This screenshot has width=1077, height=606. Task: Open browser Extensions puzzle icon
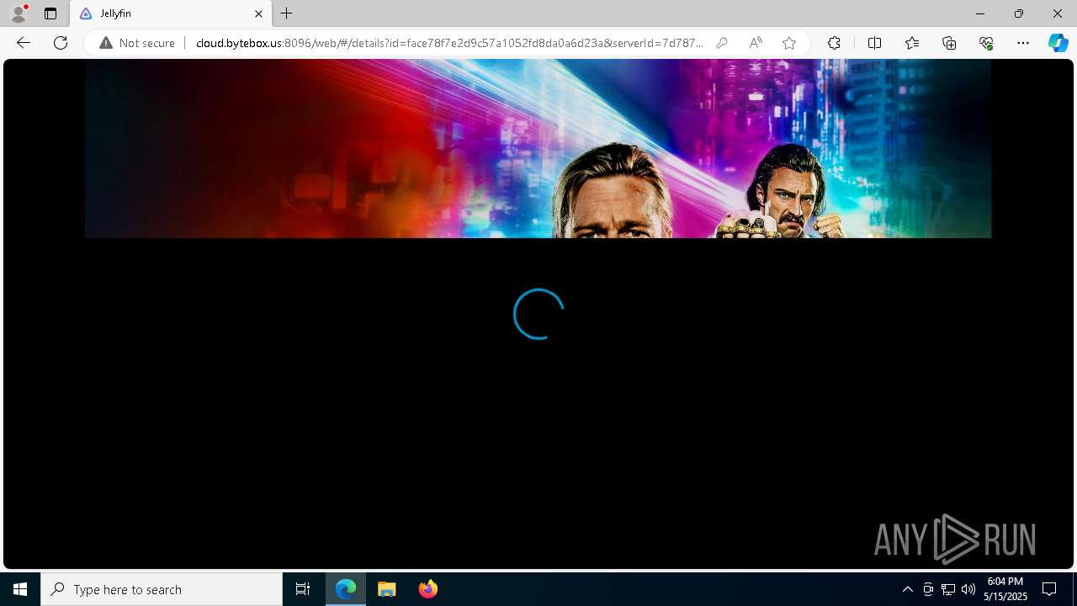tap(834, 43)
